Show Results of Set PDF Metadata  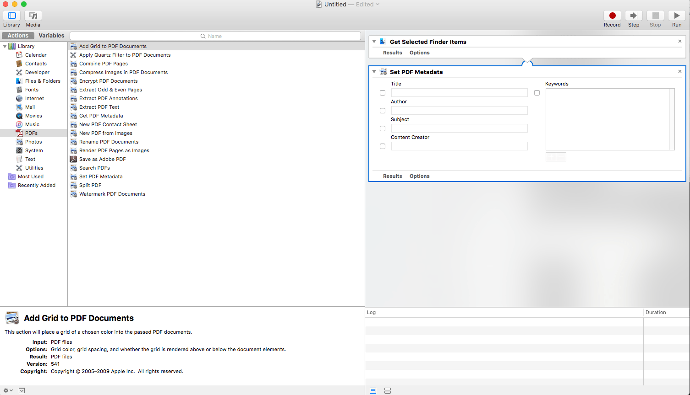pyautogui.click(x=393, y=176)
